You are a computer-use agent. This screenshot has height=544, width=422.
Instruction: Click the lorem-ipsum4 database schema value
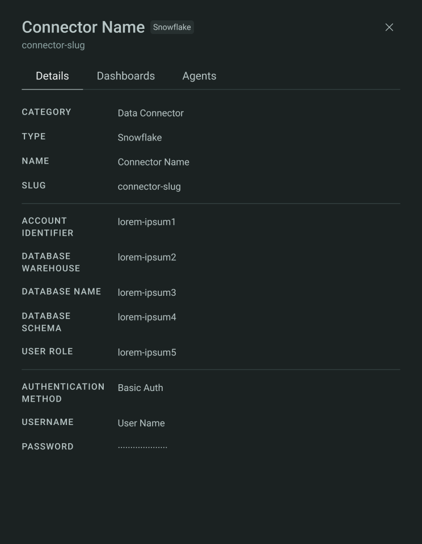(147, 317)
